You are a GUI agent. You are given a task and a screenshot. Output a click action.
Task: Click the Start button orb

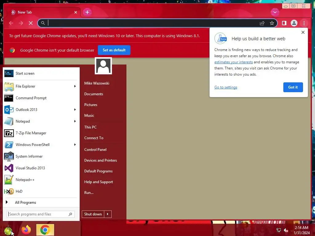8,231
